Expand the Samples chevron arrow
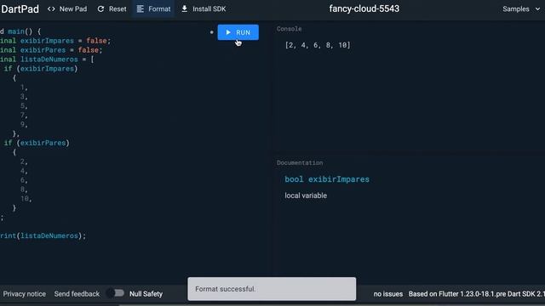 (x=537, y=9)
